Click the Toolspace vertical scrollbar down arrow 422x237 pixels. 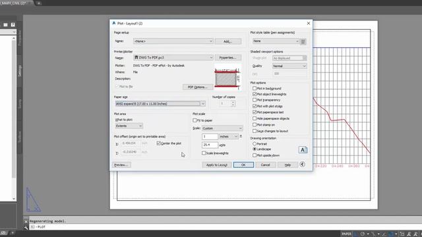point(14,199)
